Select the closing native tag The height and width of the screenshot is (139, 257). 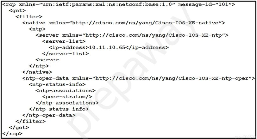click(x=37, y=72)
